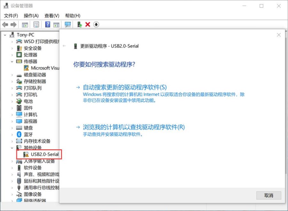Maximize the Device Manager window
Viewport: 288px width, 211px height.
[261, 6]
